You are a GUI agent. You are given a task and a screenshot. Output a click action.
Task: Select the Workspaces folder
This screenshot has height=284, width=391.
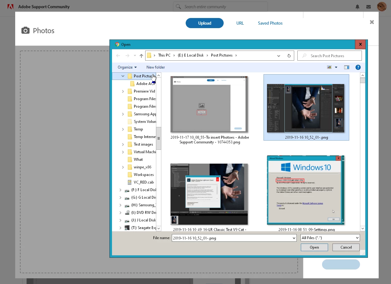click(141, 175)
